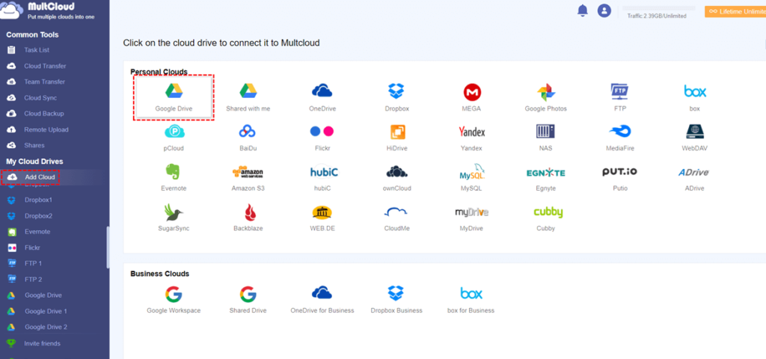Screen dimensions: 766x359
Task: Connect pCloud
Action: pyautogui.click(x=174, y=138)
